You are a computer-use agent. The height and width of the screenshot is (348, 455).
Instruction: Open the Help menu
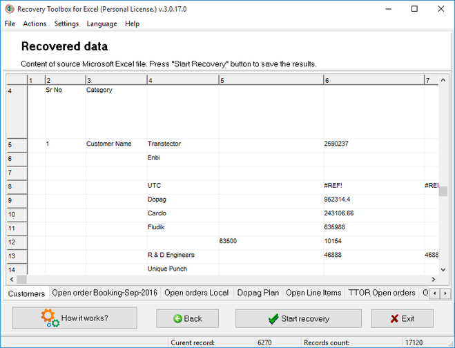132,23
